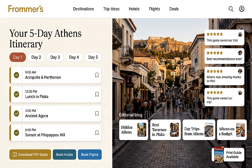This screenshot has width=252, height=168.
Task: Open the Flights menu
Action: pos(155,9)
